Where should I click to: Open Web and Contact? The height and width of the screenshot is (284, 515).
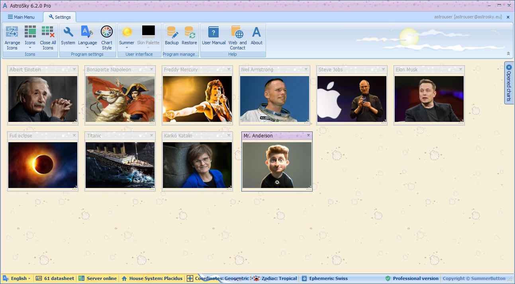[x=237, y=38]
